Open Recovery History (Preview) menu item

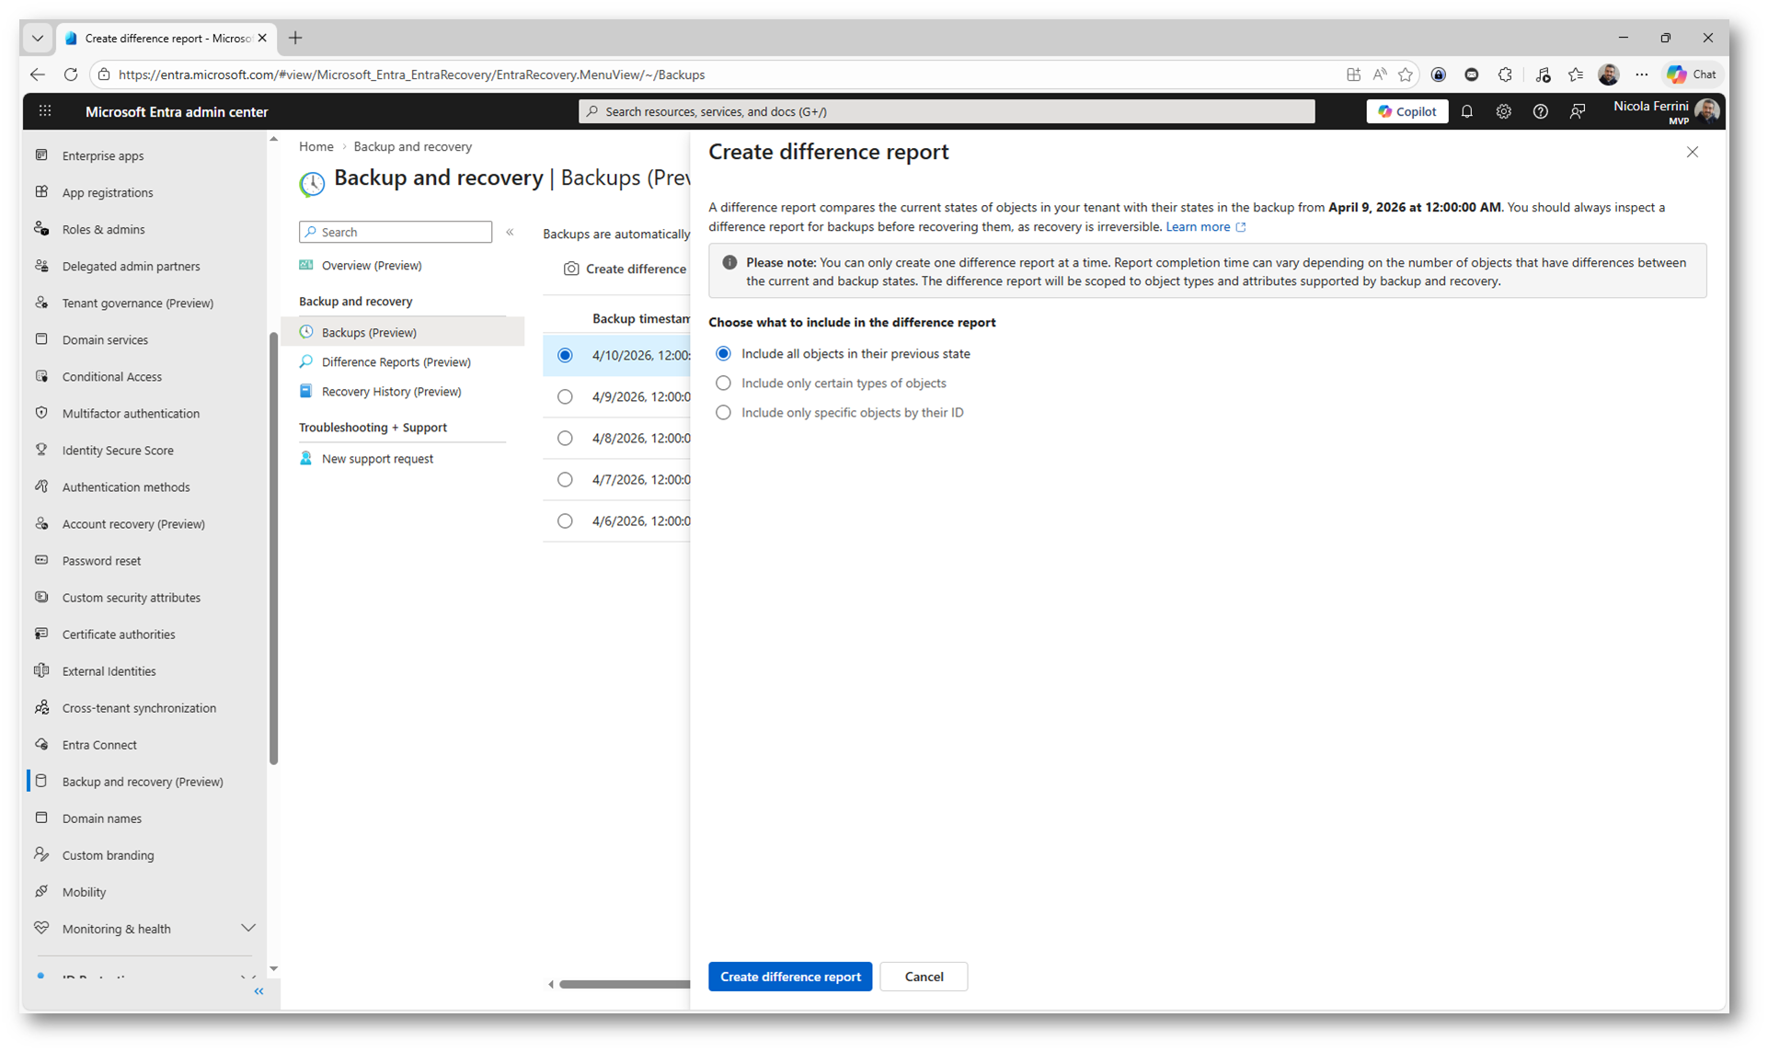(x=391, y=392)
